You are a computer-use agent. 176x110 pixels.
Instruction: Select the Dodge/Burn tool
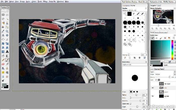(x=3, y=81)
